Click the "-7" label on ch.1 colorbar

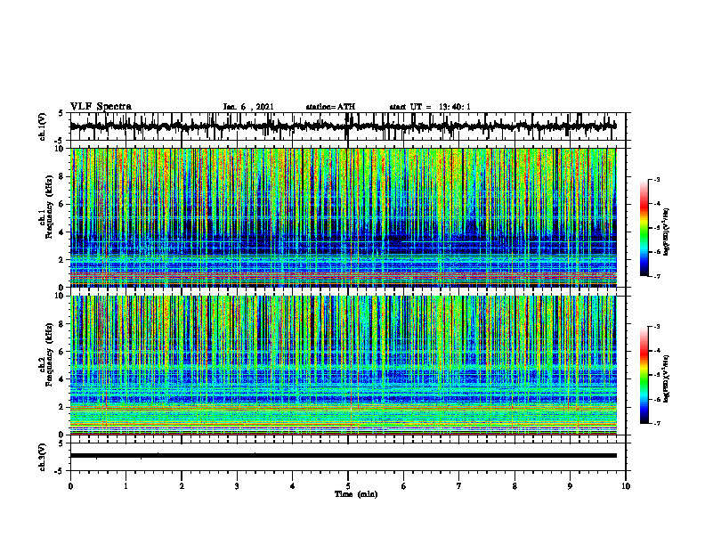tap(657, 276)
